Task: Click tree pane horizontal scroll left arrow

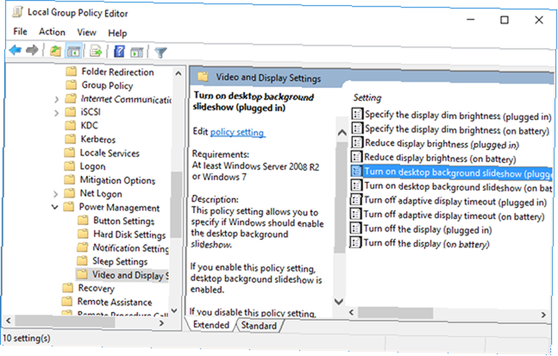Action: tap(8, 320)
